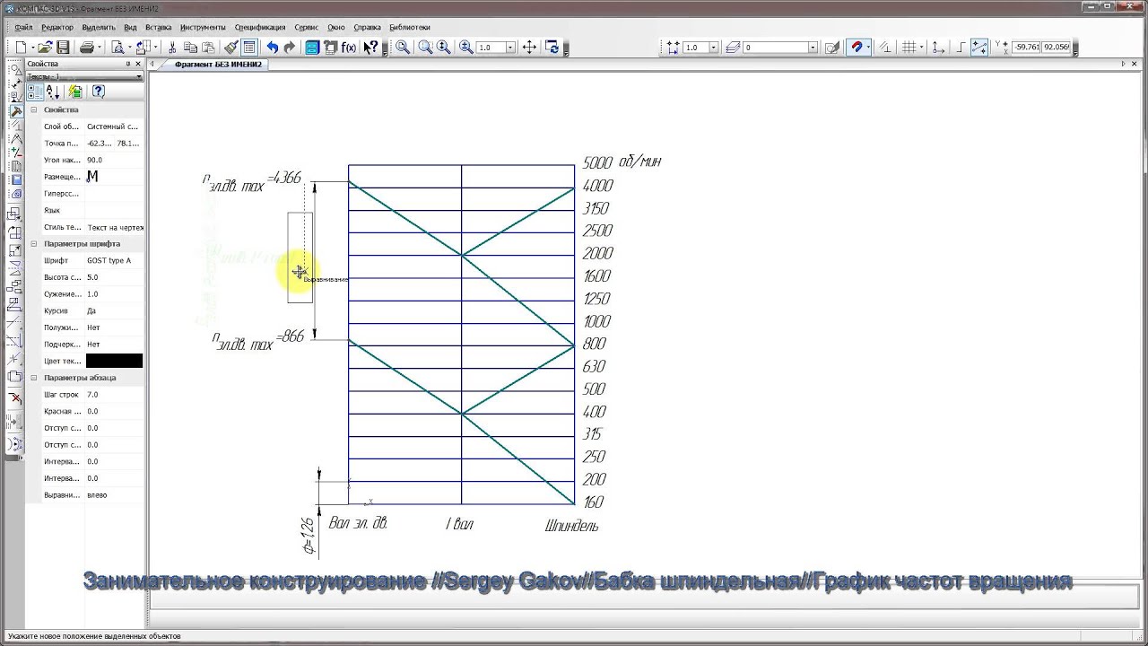Select the Шрифт value GOST type A

(109, 260)
